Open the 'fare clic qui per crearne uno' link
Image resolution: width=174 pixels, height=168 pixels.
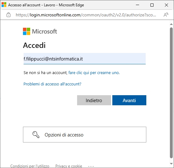click(94, 72)
